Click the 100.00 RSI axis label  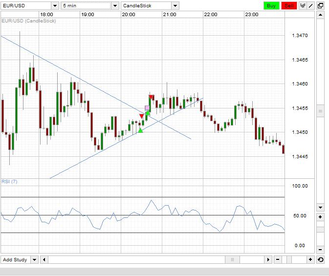click(x=300, y=186)
